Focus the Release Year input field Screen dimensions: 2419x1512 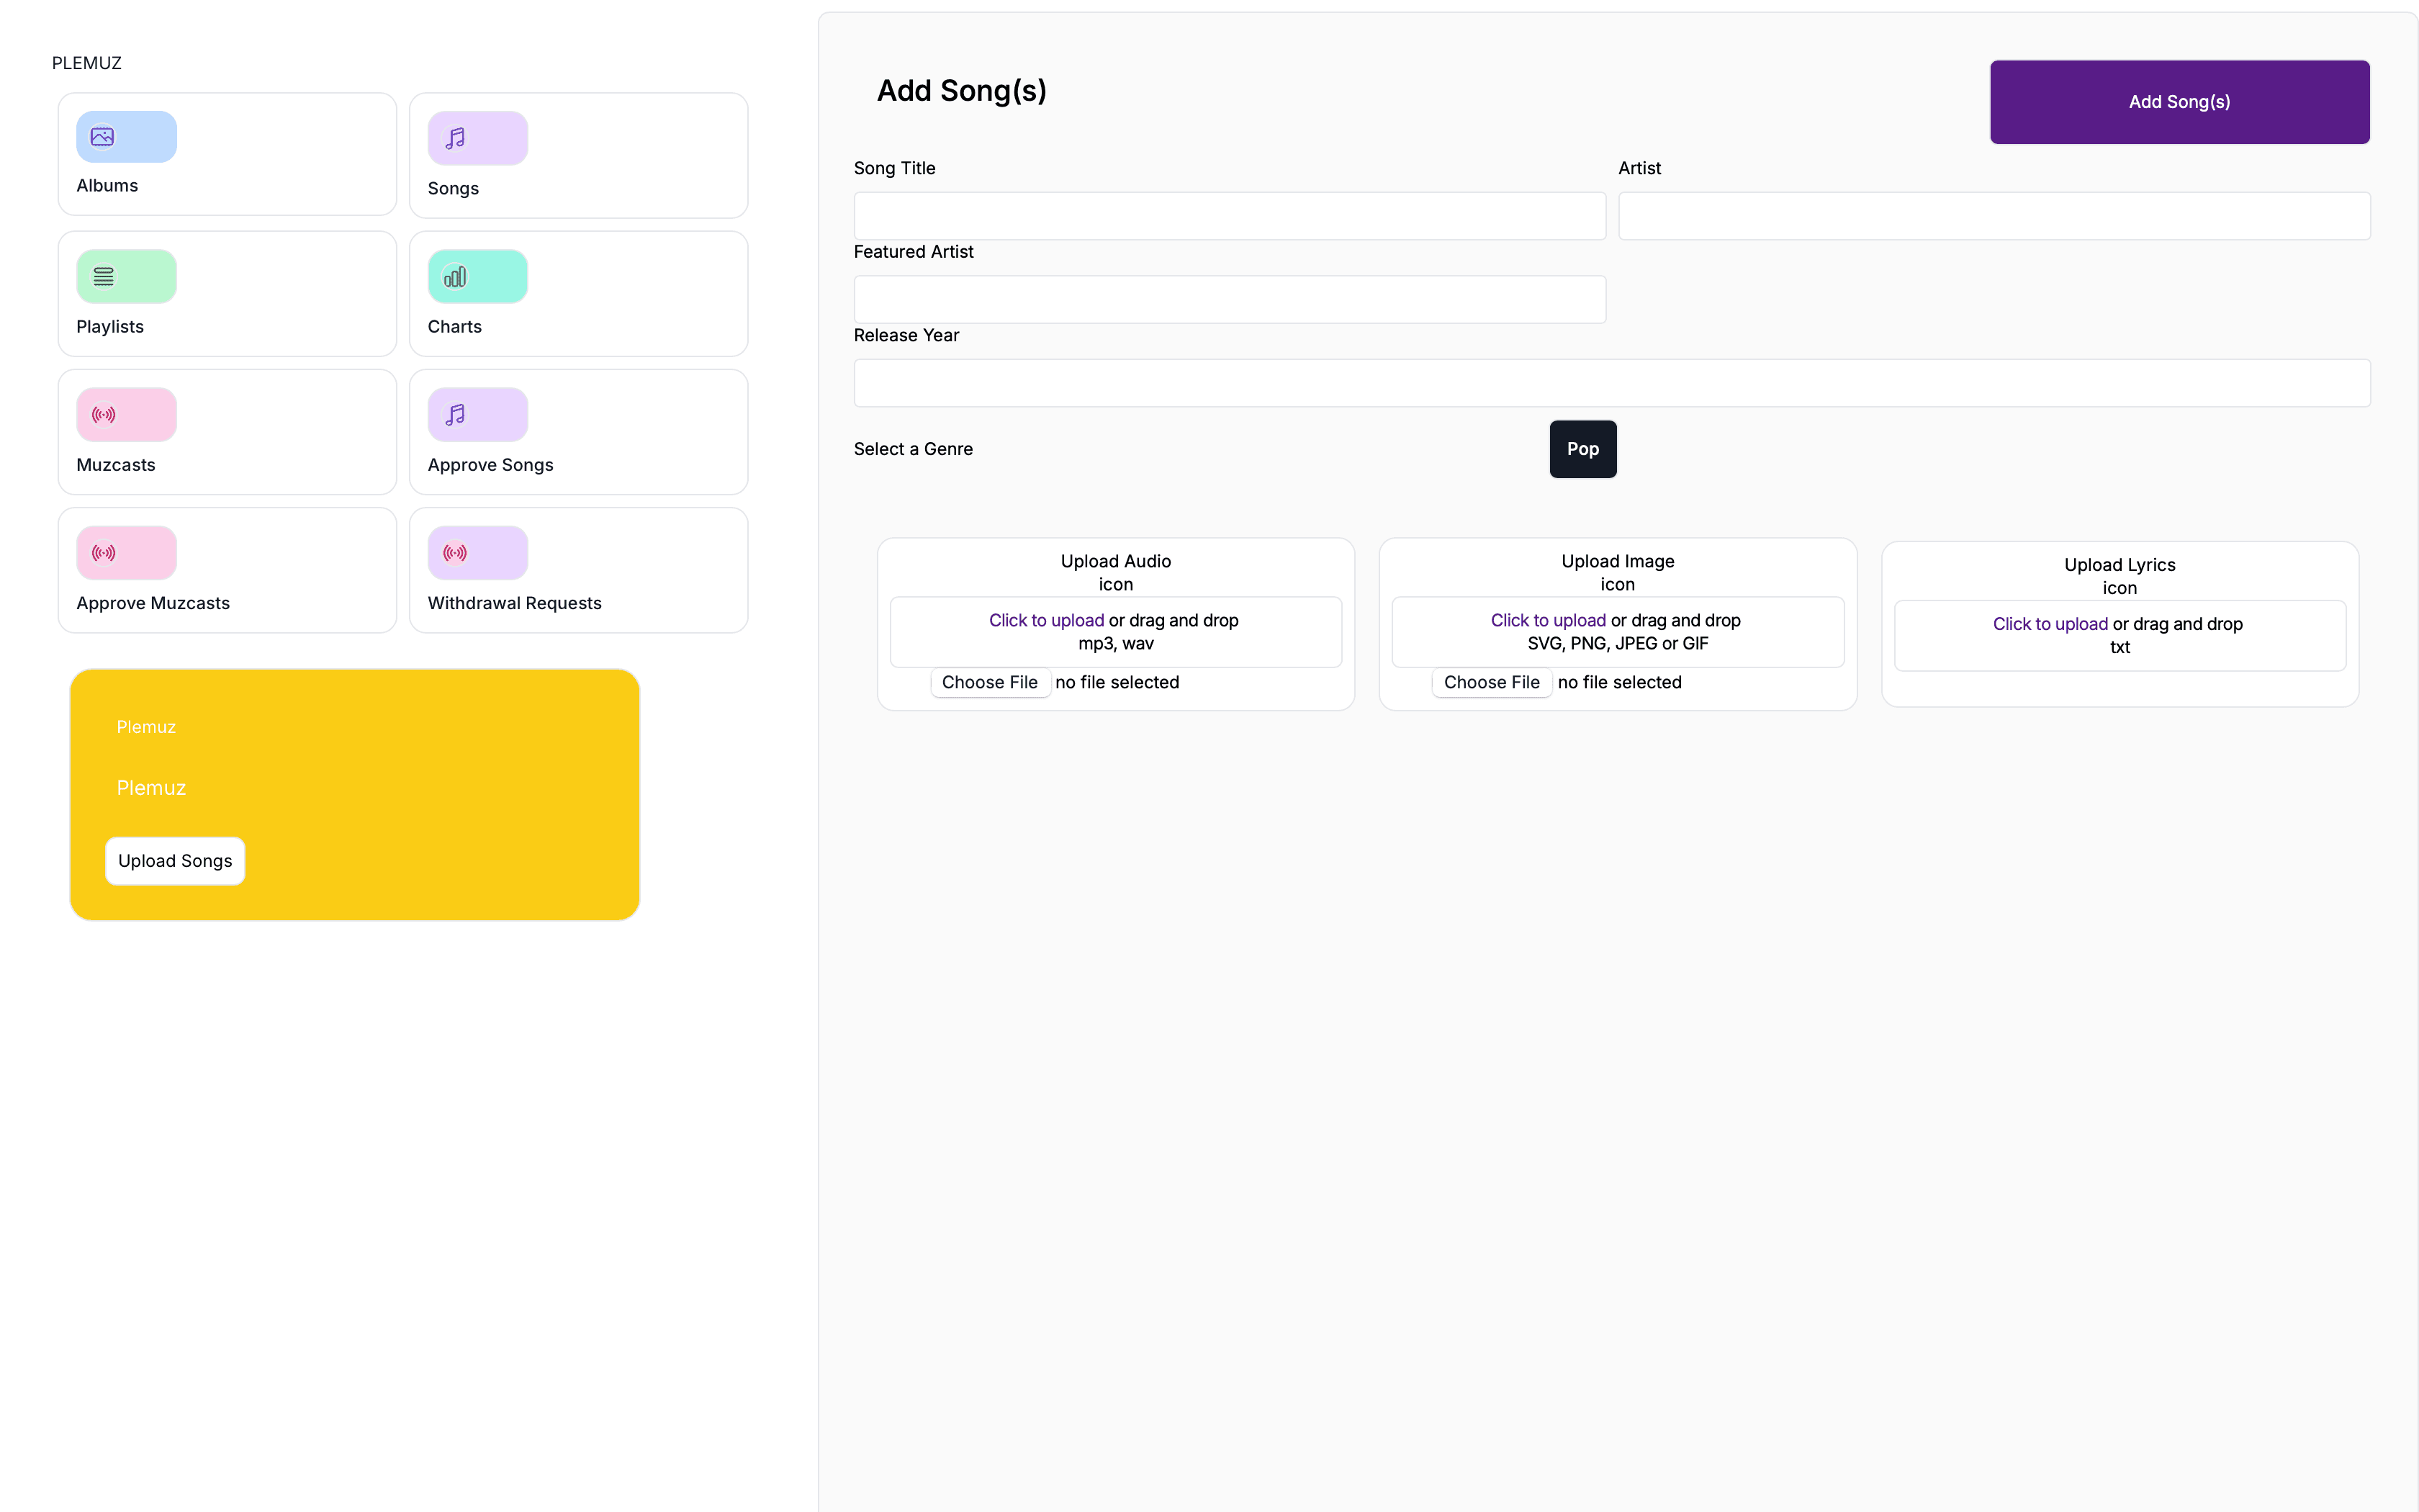pos(1611,383)
